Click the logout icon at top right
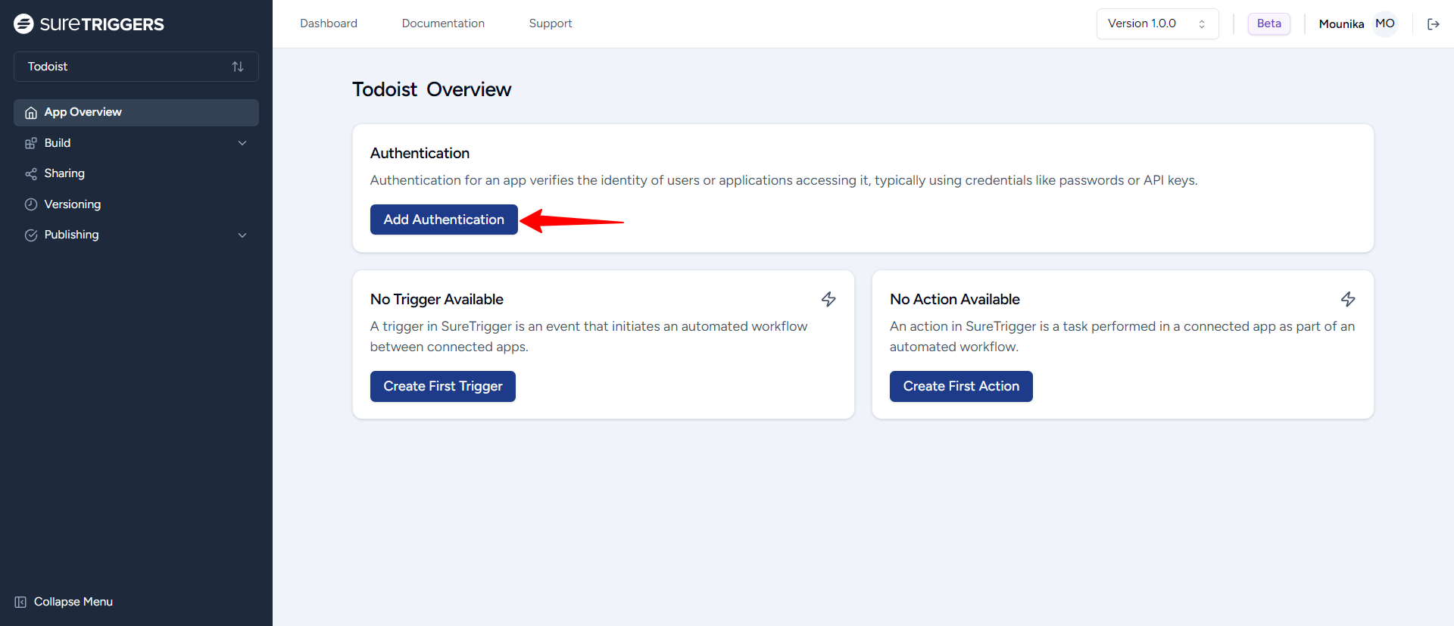Viewport: 1454px width, 626px height. 1433,24
